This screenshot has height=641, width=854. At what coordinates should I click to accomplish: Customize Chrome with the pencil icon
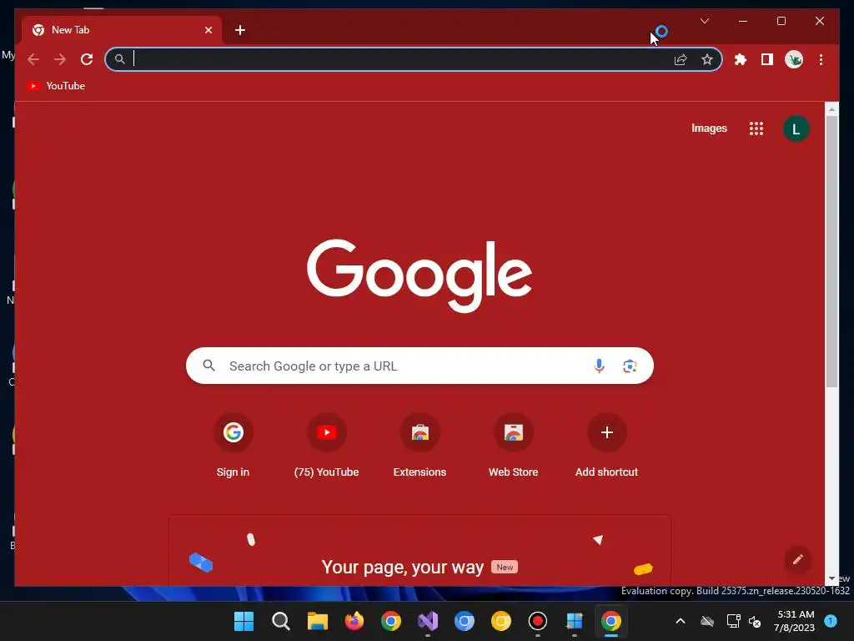(x=798, y=560)
